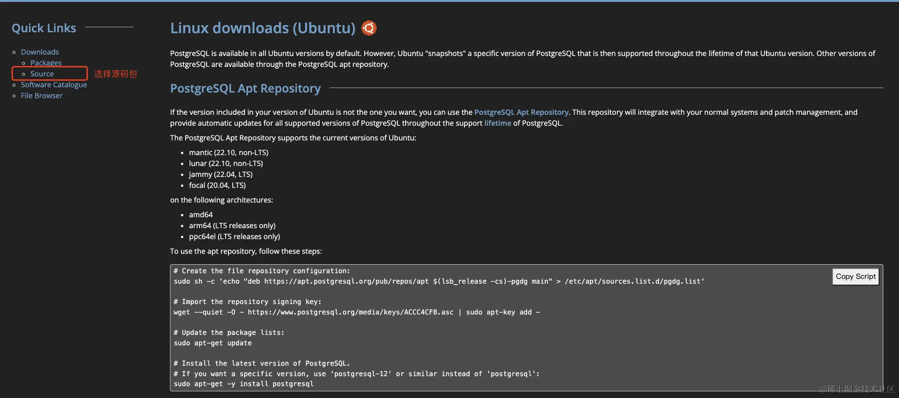Image resolution: width=899 pixels, height=398 pixels.
Task: Click the '# Create the file repository configuration' comment
Action: pyautogui.click(x=262, y=271)
